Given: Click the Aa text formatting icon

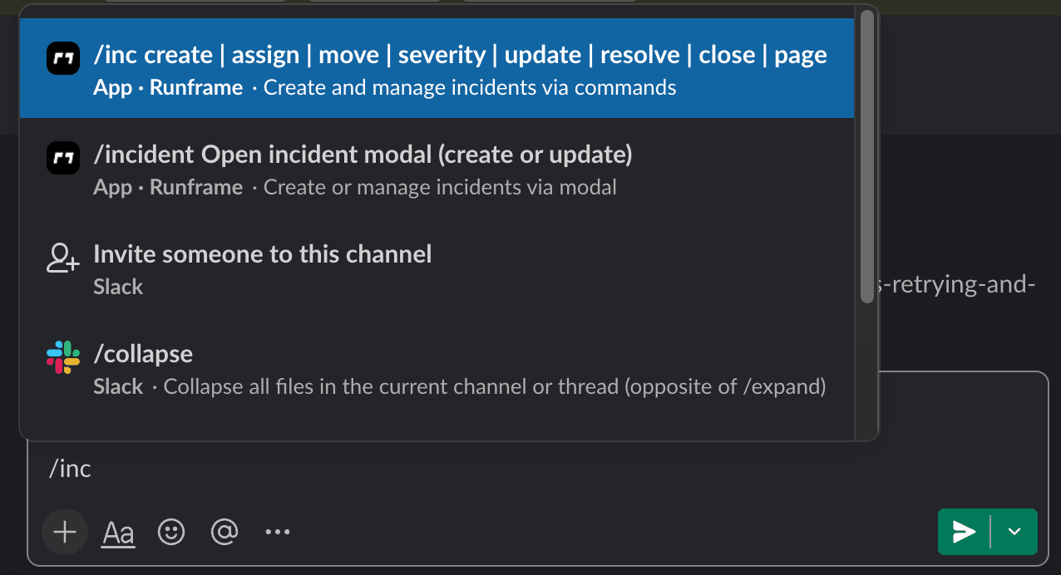Looking at the screenshot, I should (x=117, y=532).
